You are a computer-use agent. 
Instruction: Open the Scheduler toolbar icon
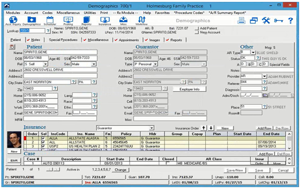tap(50, 21)
